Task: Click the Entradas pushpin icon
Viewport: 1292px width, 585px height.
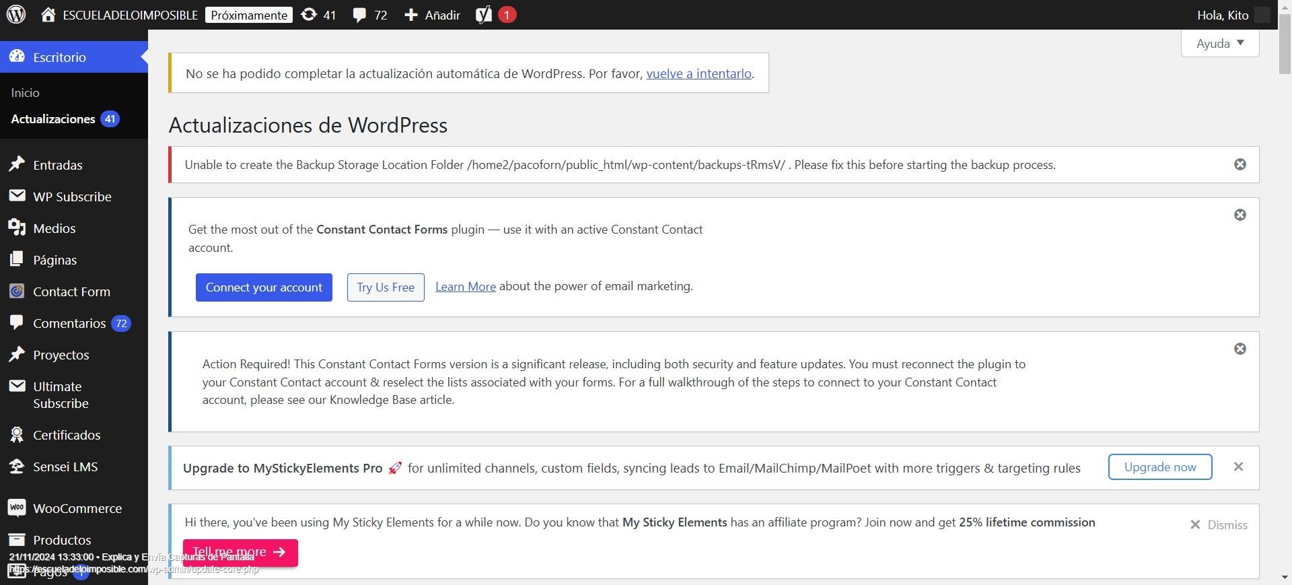Action: (x=17, y=164)
